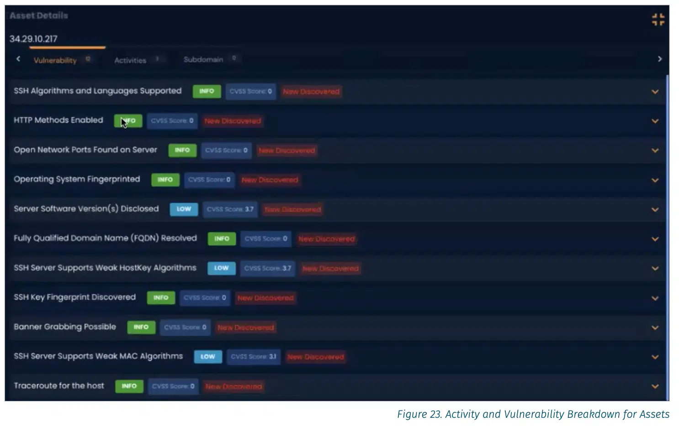Collapse the Asset Details panel using the minimize icon
This screenshot has height=426, width=679.
[x=658, y=19]
